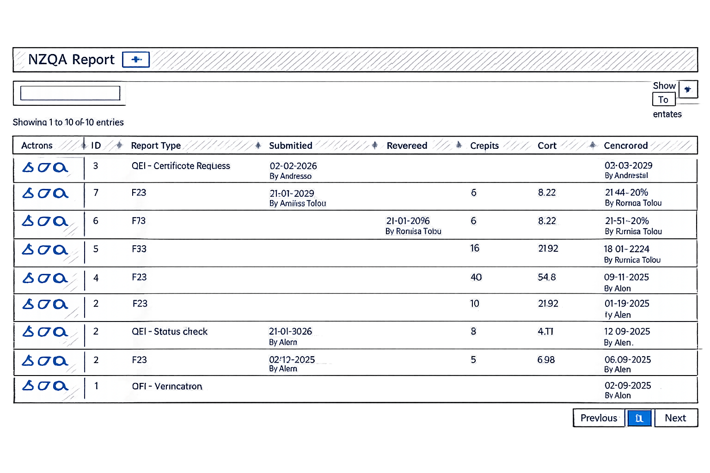Click the 'F33' report type cell

coord(139,249)
